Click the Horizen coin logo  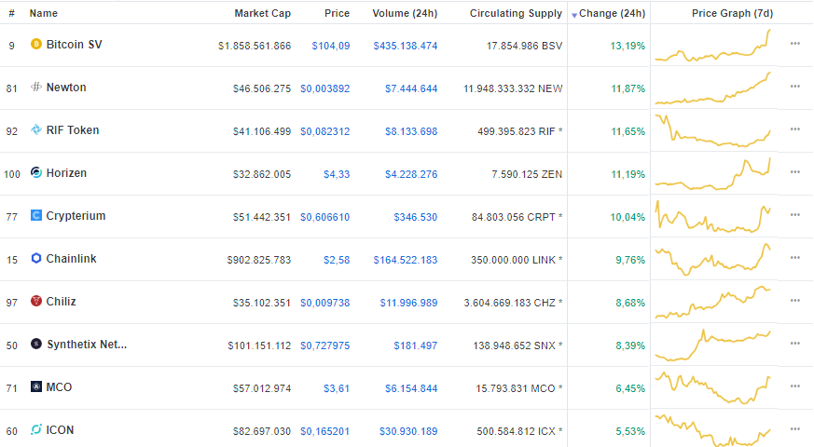click(35, 172)
